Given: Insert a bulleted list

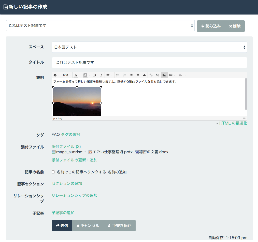Looking at the screenshot, I should click(x=118, y=75).
